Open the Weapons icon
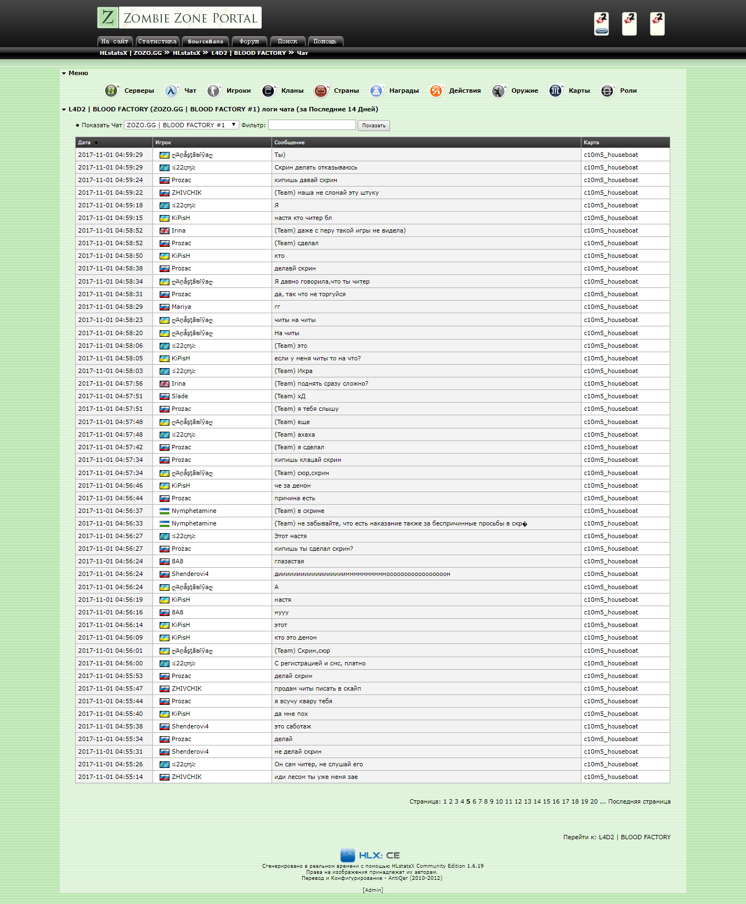746x904 pixels. point(499,91)
